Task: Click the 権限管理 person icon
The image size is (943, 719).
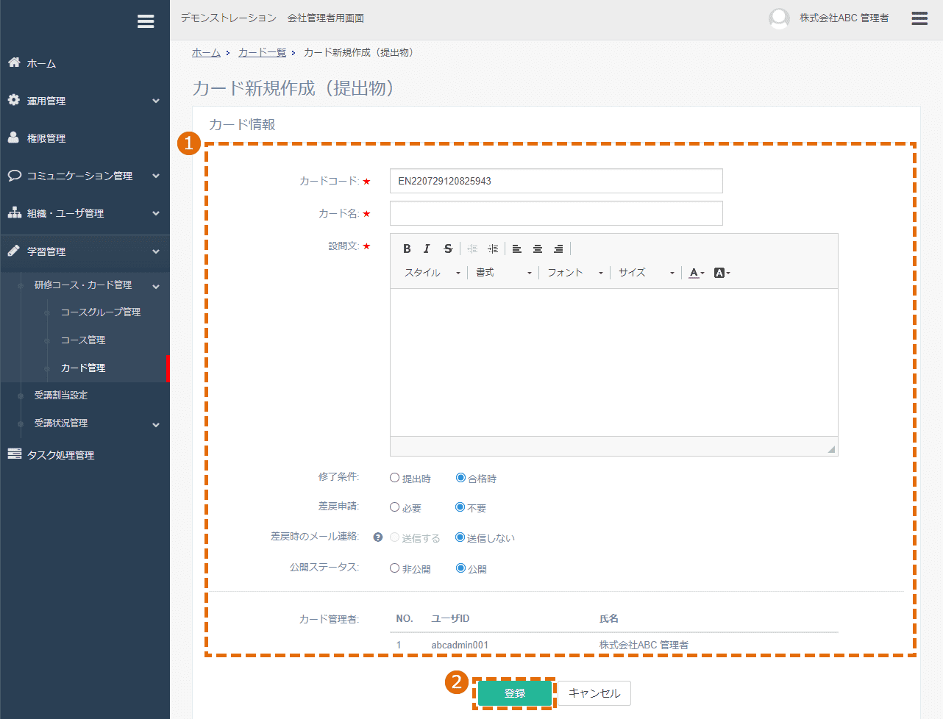Action: [x=14, y=137]
